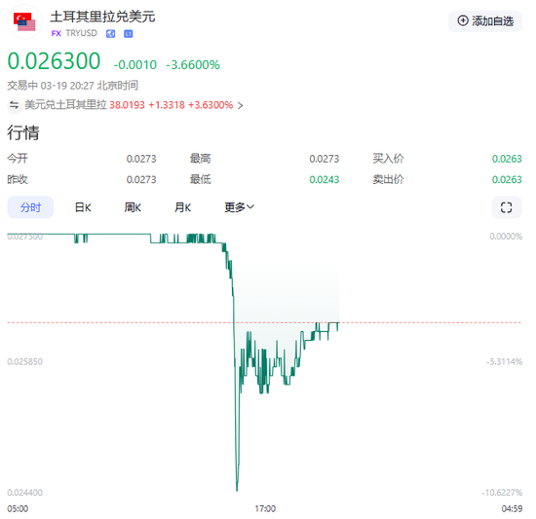Image resolution: width=536 pixels, height=519 pixels.
Task: Click the 0.025850 price axis label
Action: 25,361
